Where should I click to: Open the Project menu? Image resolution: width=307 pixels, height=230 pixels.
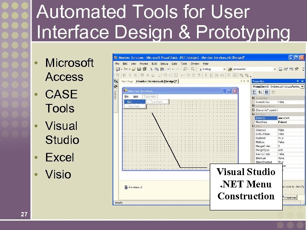(144, 63)
